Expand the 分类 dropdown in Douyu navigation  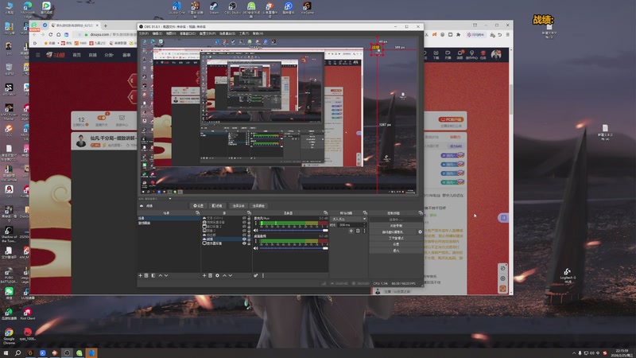109,55
